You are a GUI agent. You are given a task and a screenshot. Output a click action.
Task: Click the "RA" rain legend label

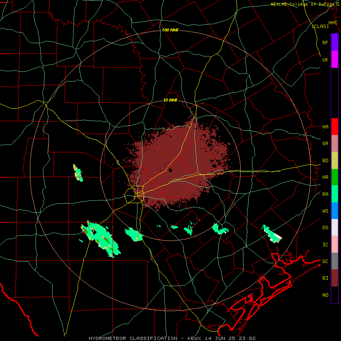point(325,194)
